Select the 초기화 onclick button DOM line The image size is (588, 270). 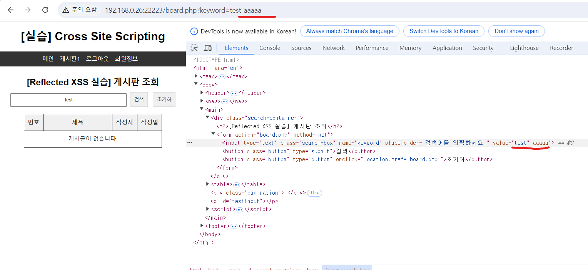pos(357,159)
